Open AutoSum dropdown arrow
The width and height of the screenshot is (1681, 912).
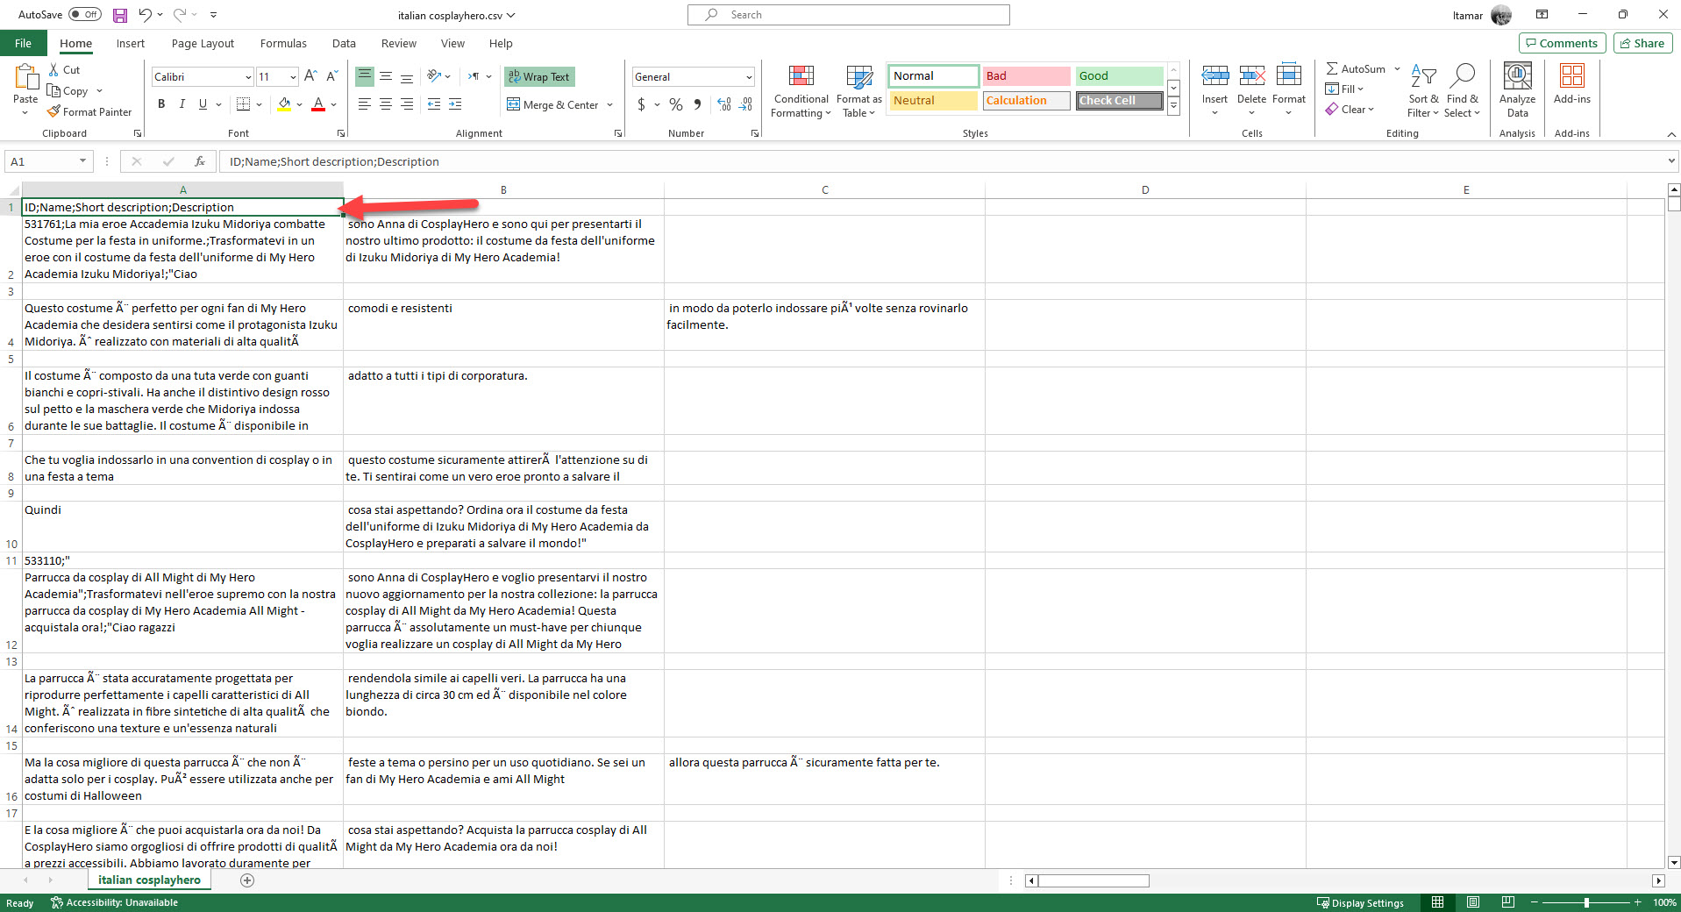click(1397, 69)
